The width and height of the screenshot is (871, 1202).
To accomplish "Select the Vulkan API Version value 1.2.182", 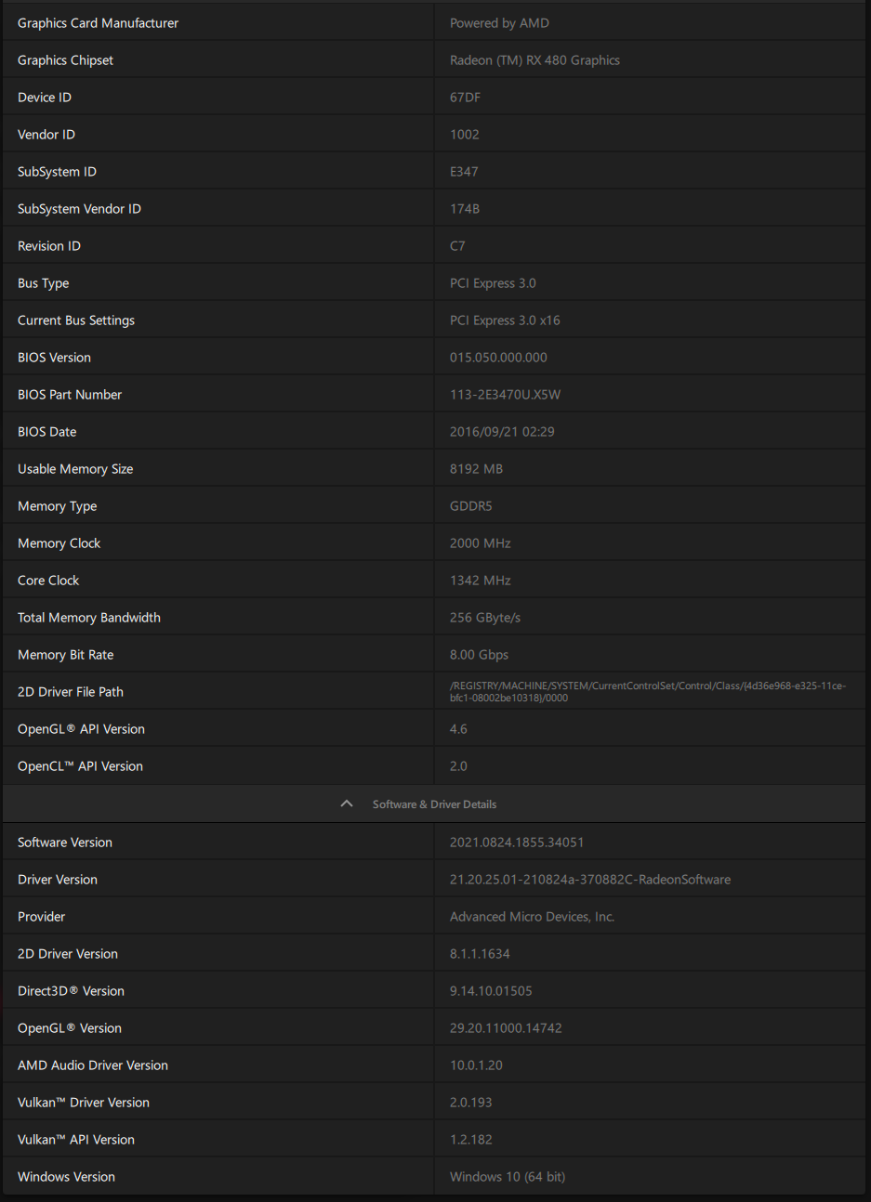I will pos(470,1140).
